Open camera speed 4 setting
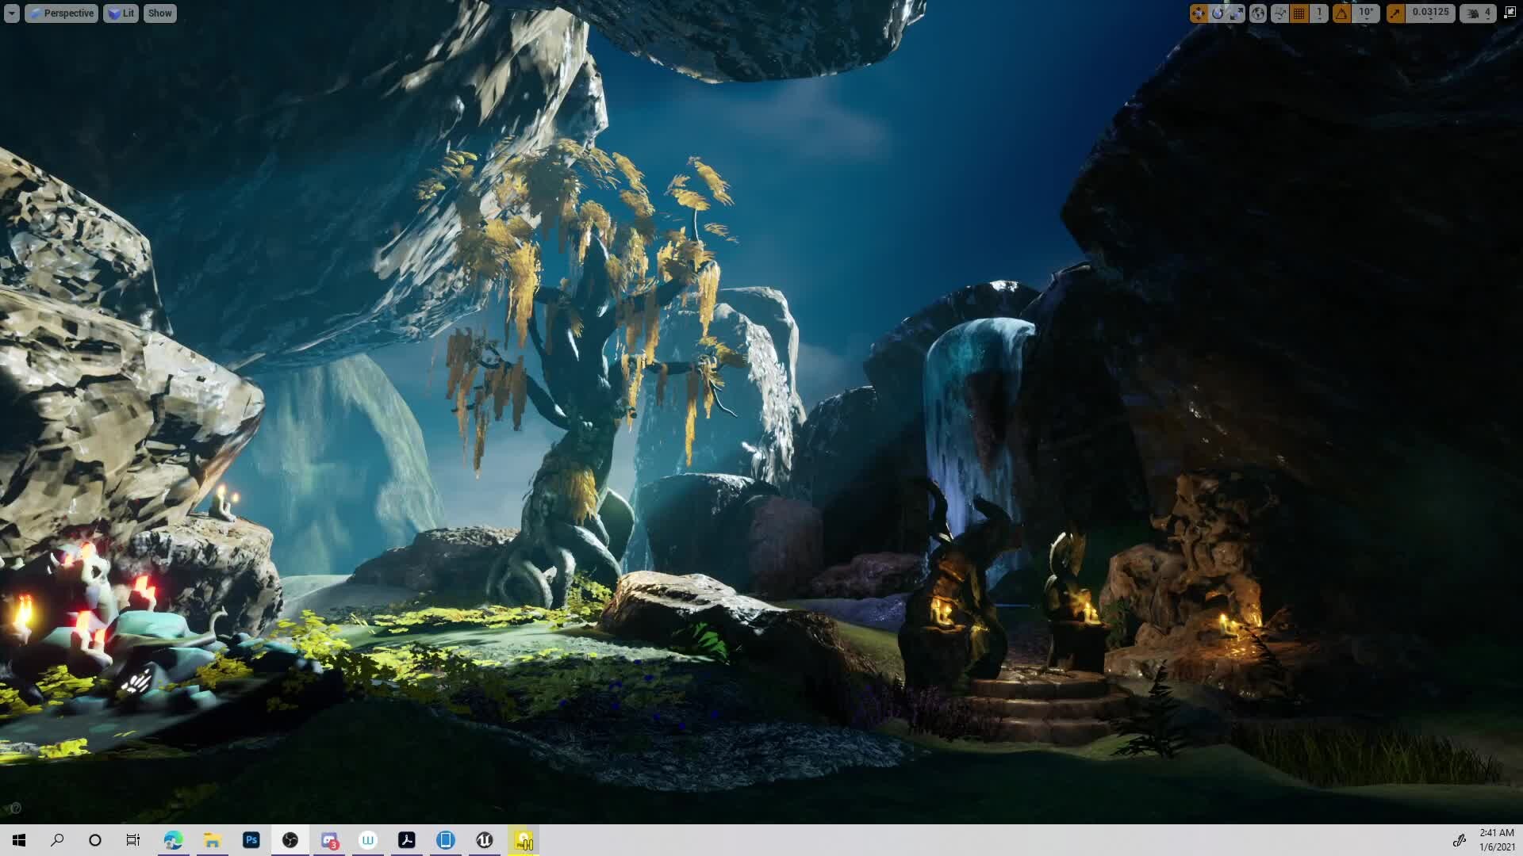1523x856 pixels. coord(1478,13)
